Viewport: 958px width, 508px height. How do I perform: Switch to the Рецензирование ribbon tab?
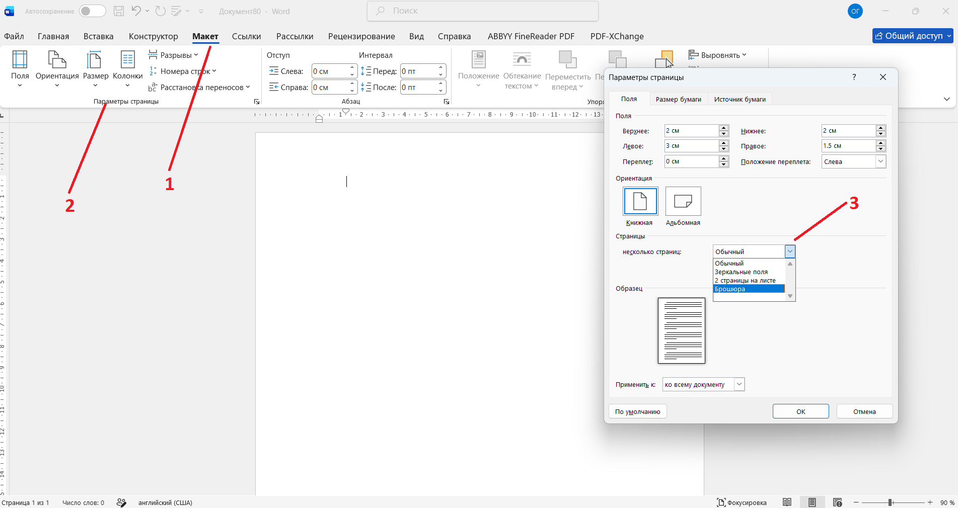tap(361, 36)
